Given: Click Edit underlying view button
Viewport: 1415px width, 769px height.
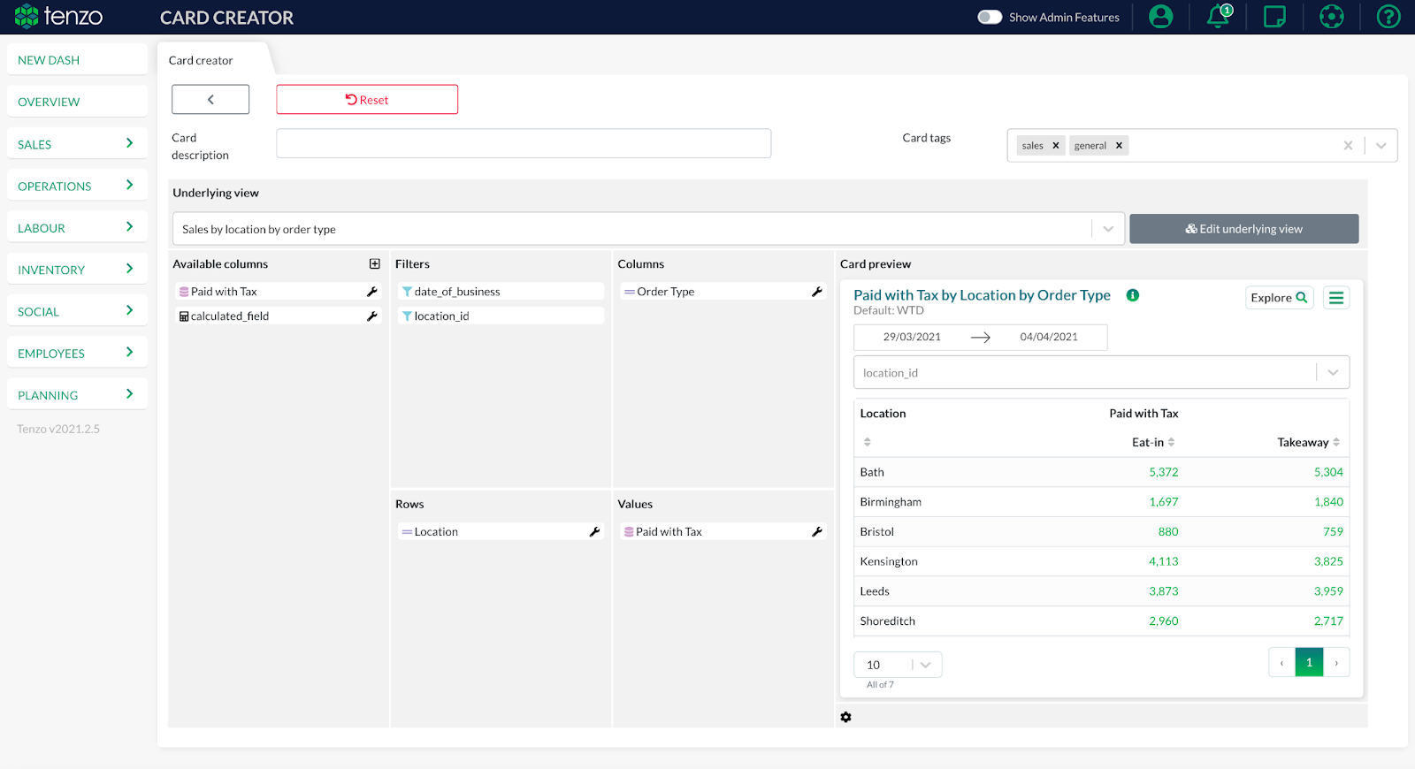Looking at the screenshot, I should click(x=1244, y=229).
